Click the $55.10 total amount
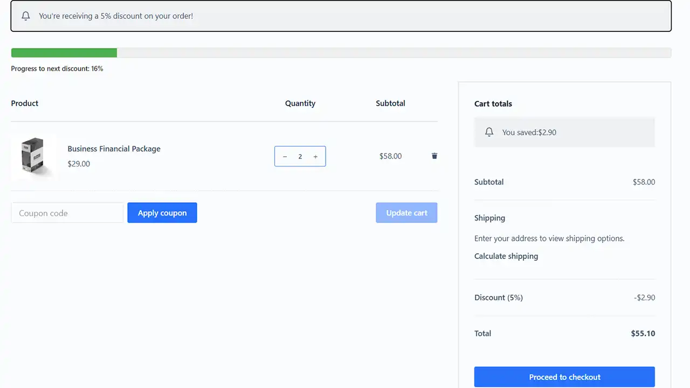 [x=643, y=334]
